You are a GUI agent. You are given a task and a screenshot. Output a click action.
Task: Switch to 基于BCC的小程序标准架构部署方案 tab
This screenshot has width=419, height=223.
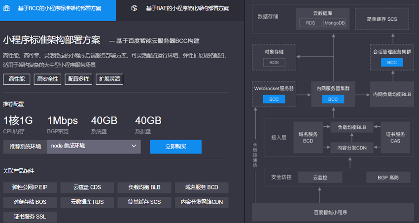pyautogui.click(x=58, y=10)
